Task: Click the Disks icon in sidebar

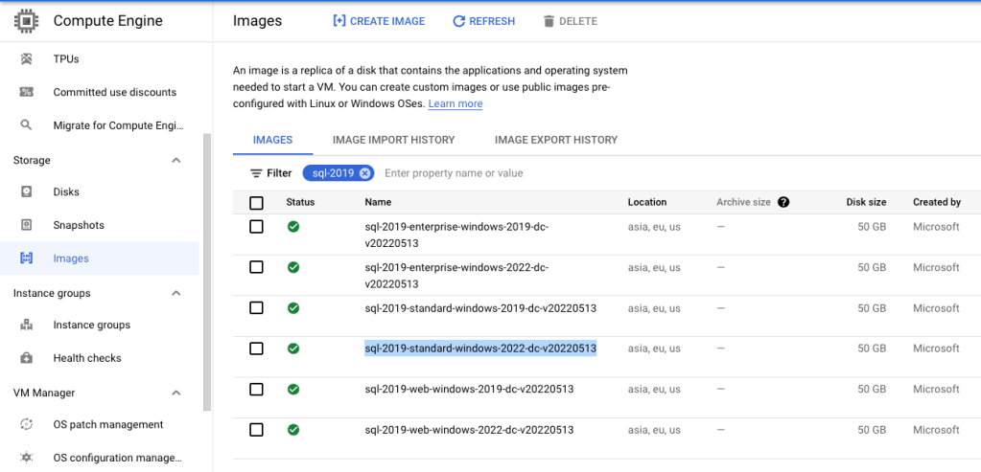Action: [27, 192]
